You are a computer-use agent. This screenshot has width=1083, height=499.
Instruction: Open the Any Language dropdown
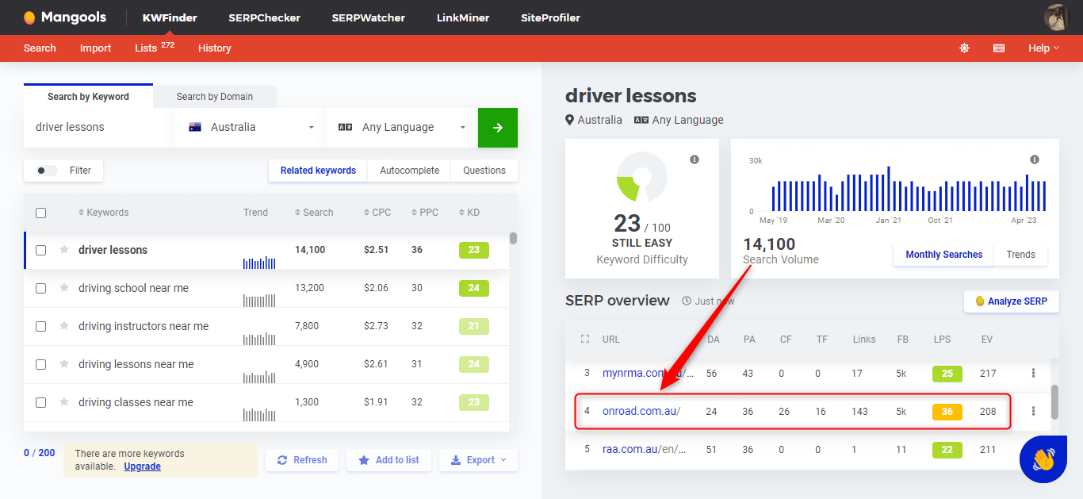[x=401, y=128]
